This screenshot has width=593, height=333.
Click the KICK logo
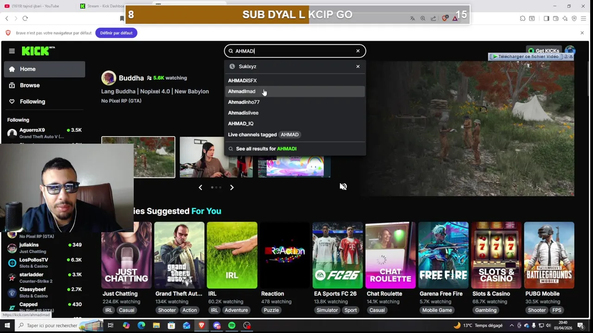tap(38, 51)
